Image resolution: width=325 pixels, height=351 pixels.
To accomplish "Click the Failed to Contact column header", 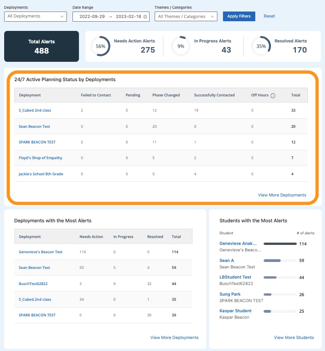I will (96, 95).
